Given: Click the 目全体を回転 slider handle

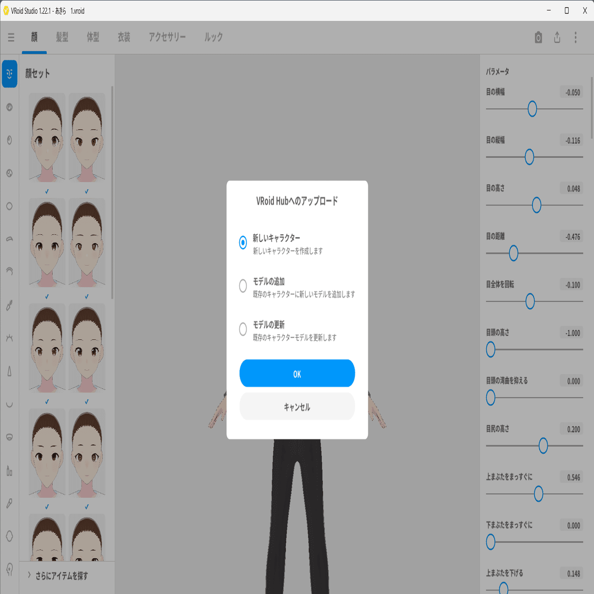Looking at the screenshot, I should (530, 301).
